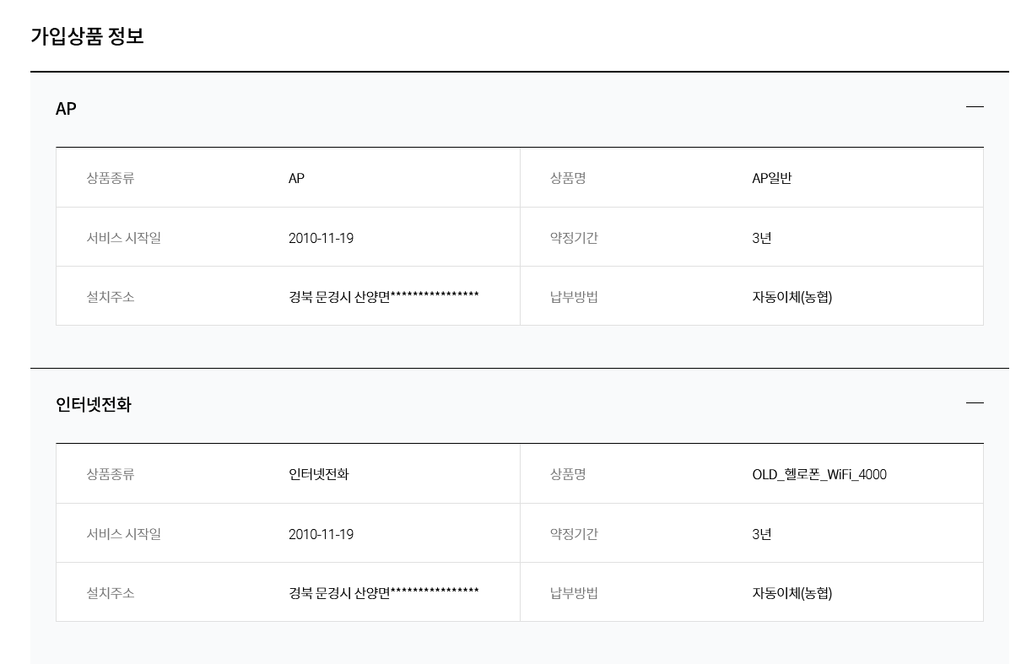Click 인터넷전화 value beside 상품종류 label
Screen dimensions: 1021x664
point(319,474)
